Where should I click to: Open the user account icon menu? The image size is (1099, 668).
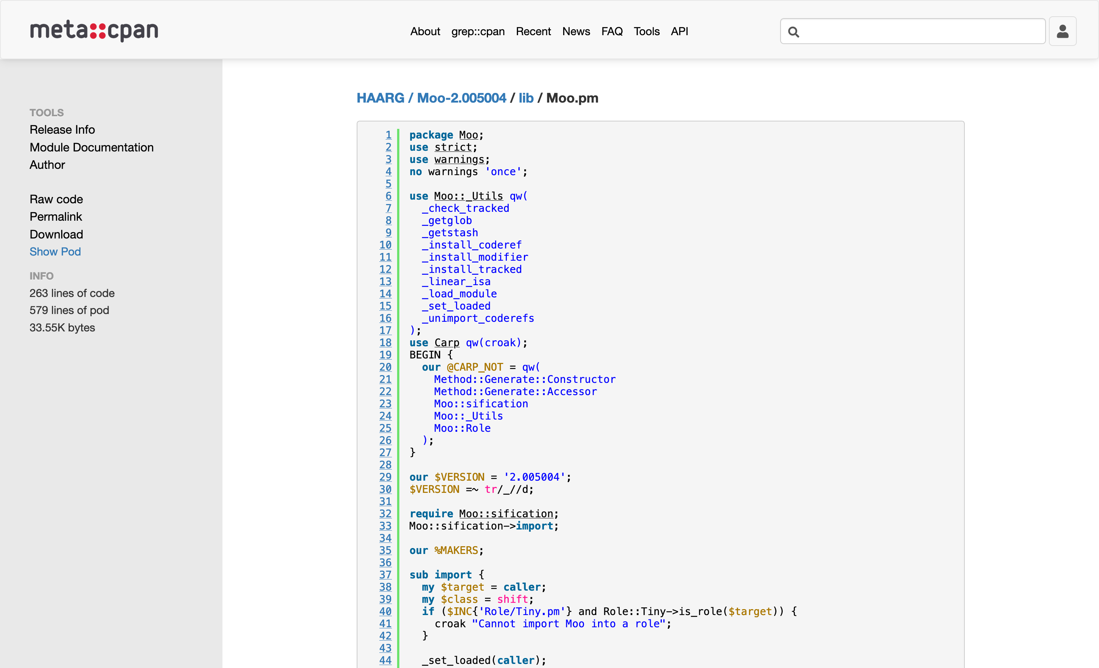(1063, 31)
